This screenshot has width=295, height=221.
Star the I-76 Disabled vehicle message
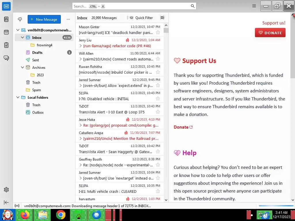[158, 99]
